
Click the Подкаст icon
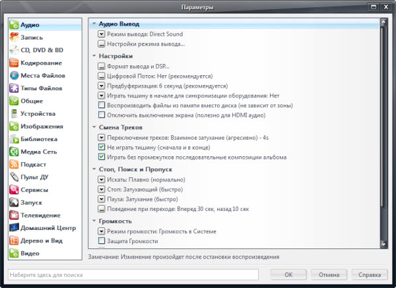(x=13, y=164)
